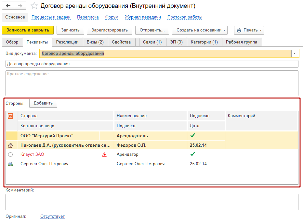Open the Создать на основании dropdown

point(199,30)
